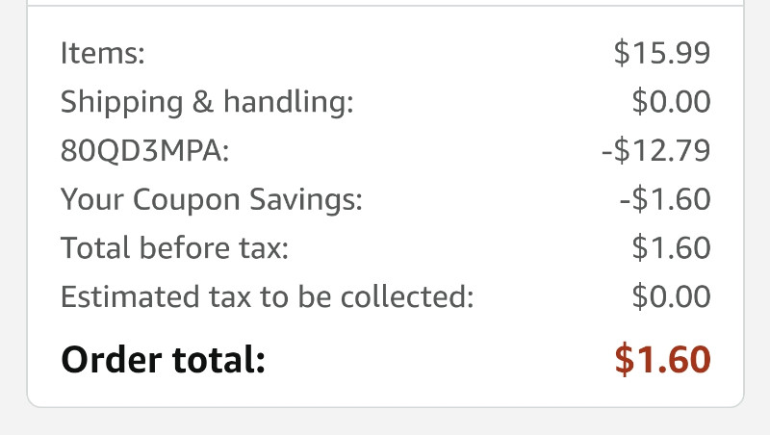Tap the 80QD3MPA promo code label

pyautogui.click(x=145, y=150)
